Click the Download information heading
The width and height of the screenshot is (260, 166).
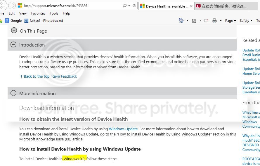[46, 108]
